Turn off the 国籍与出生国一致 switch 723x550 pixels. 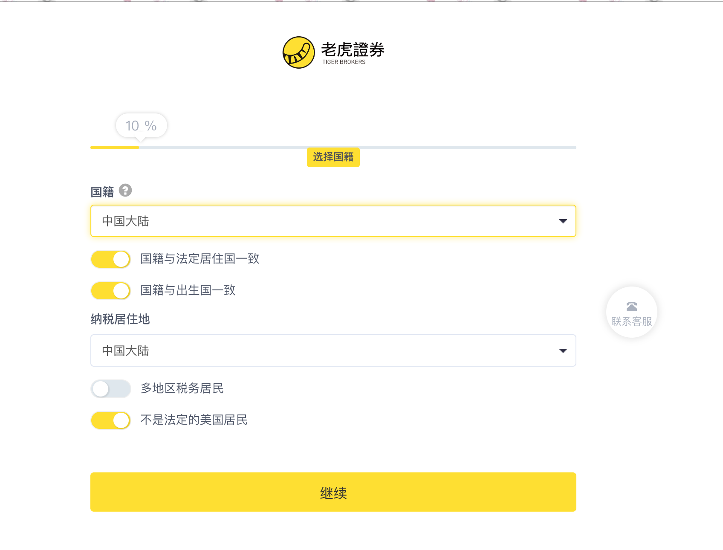click(110, 290)
